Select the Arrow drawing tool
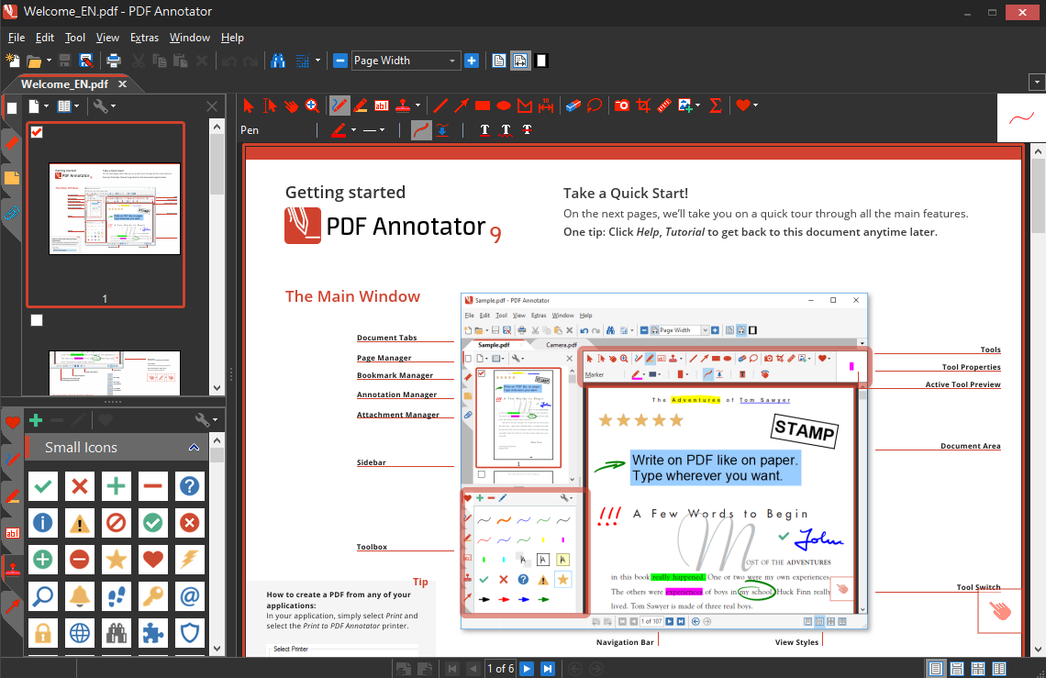Screen dimensions: 1046x678 tap(462, 106)
